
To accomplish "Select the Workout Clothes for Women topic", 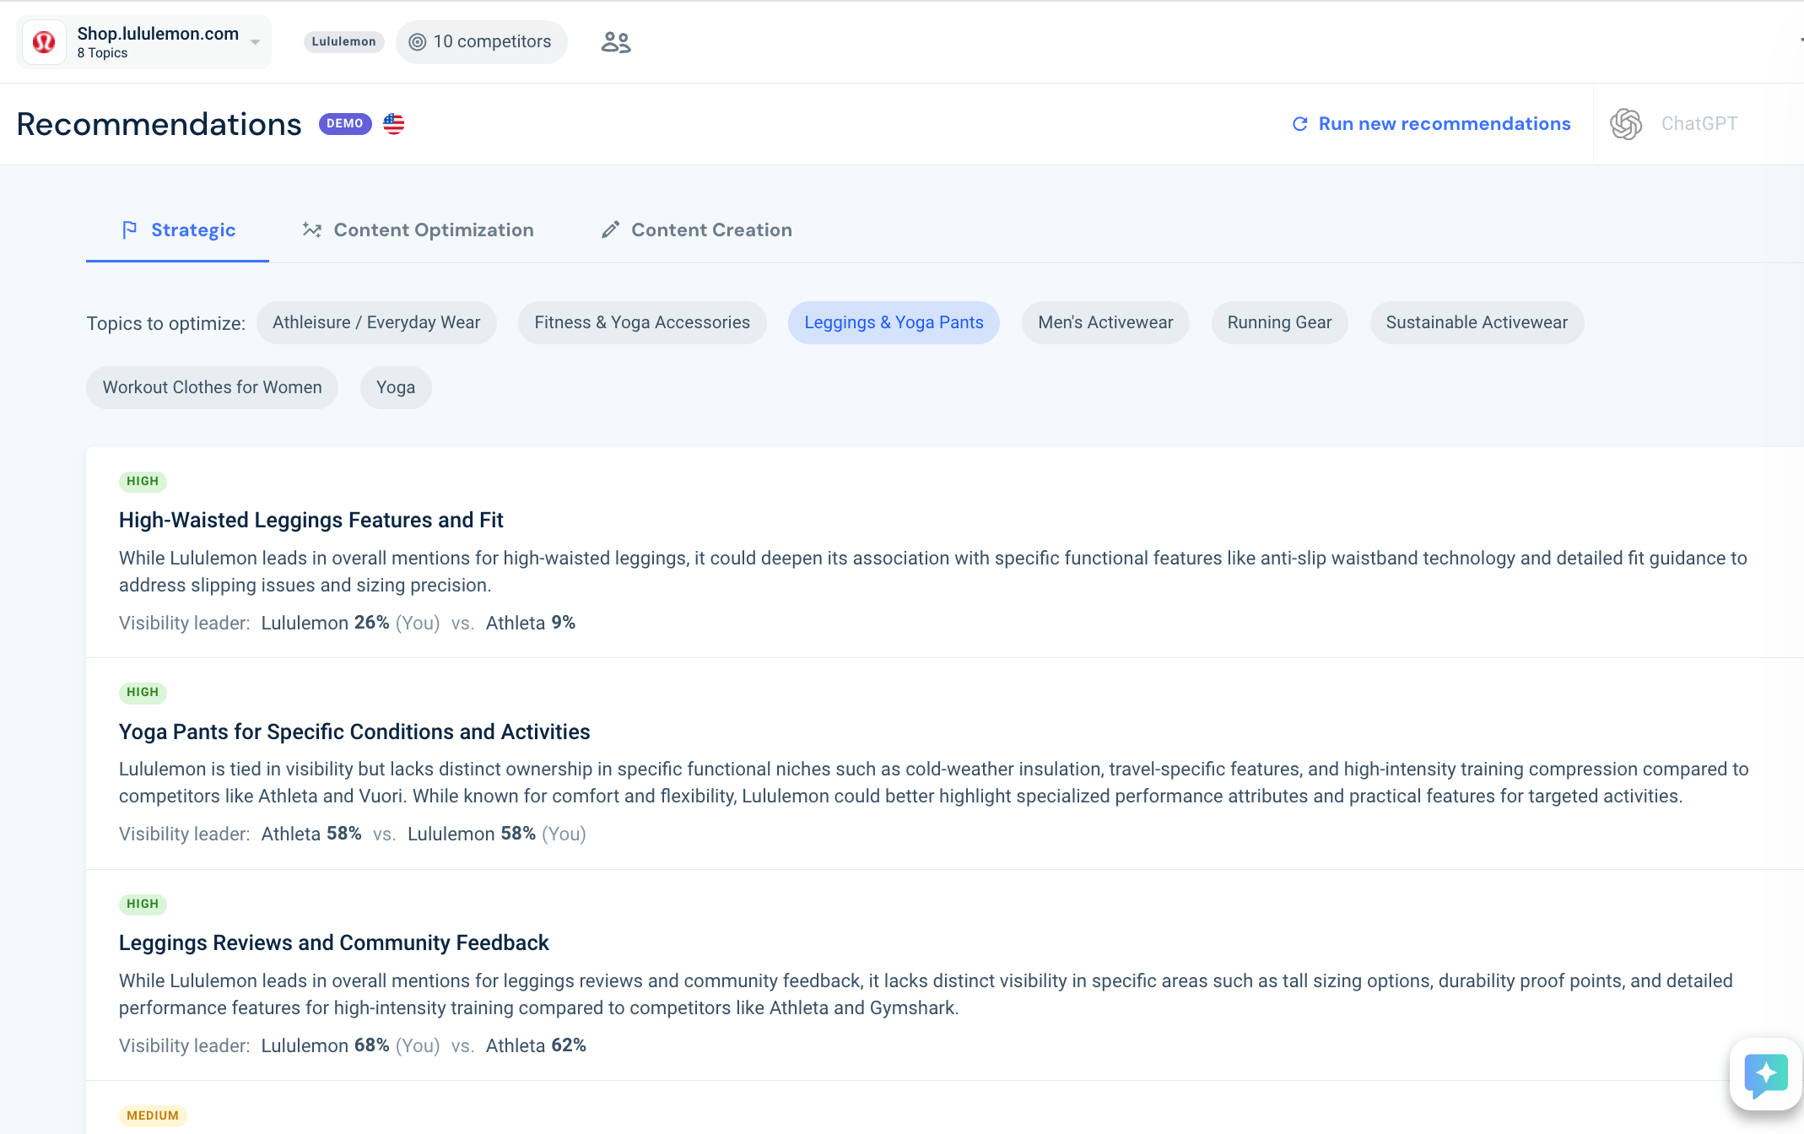I will pyautogui.click(x=212, y=387).
